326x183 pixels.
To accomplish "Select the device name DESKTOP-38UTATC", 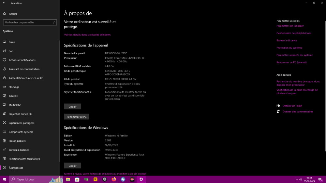I will pos(116,53).
